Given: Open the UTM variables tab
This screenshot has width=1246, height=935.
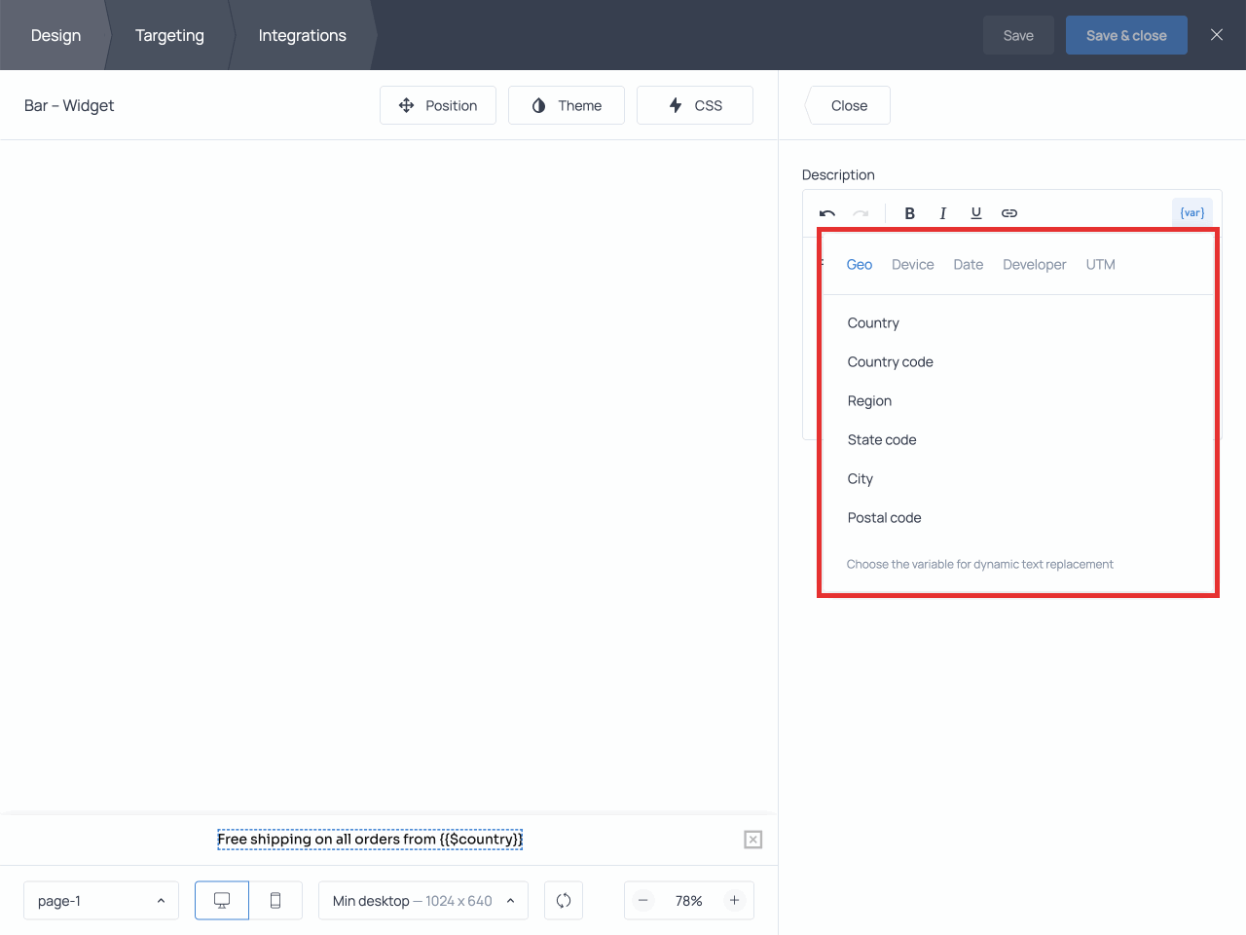Looking at the screenshot, I should coord(1100,265).
